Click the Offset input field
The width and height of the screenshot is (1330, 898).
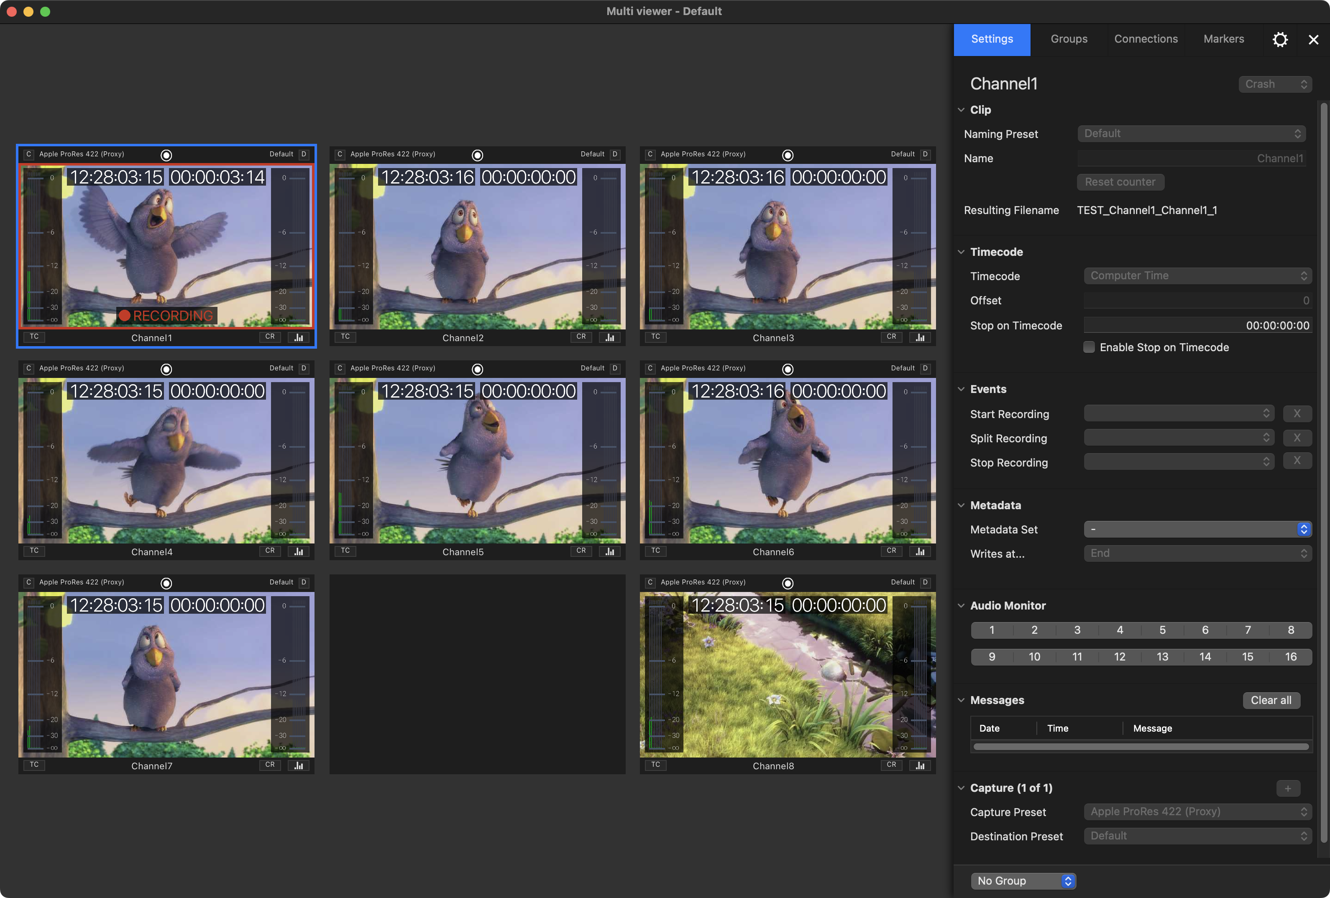1197,301
